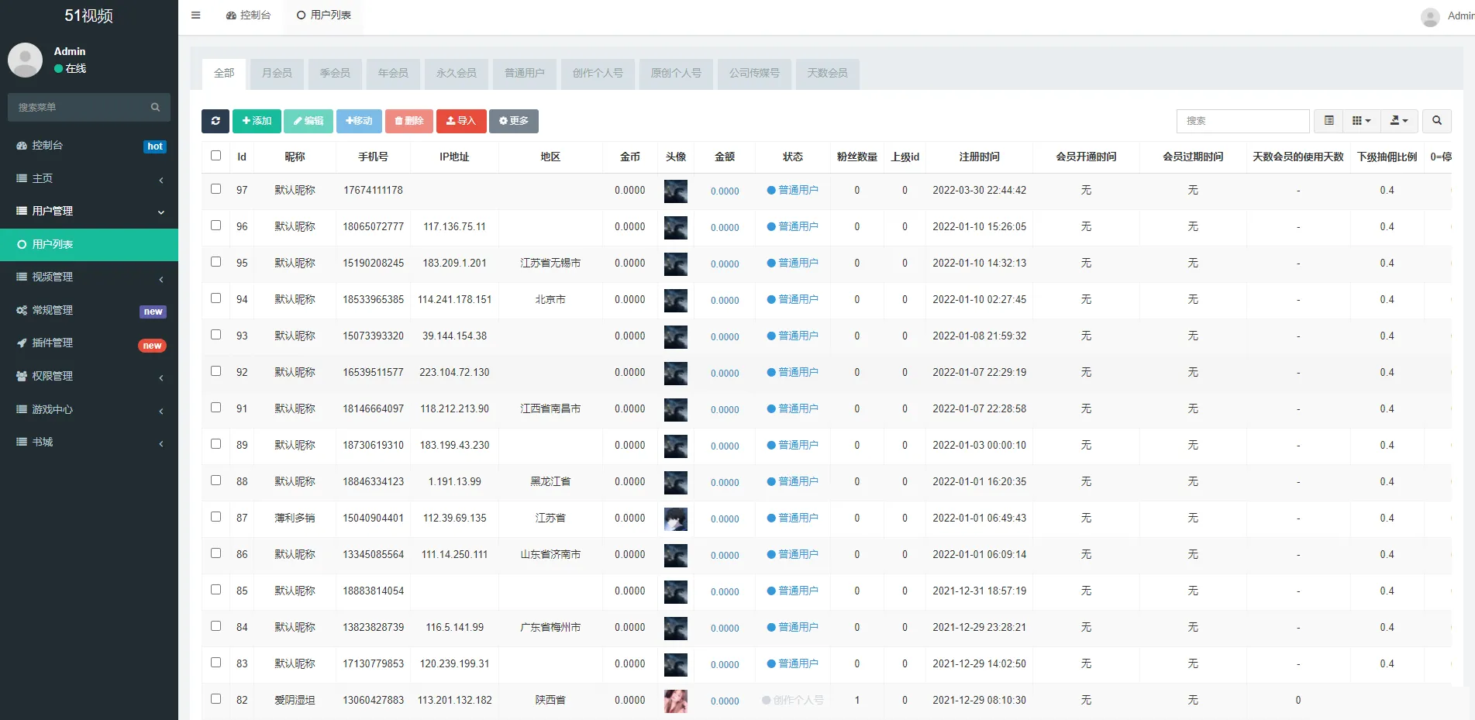Select the 公司传媒号 tab
The image size is (1475, 720).
coord(754,74)
